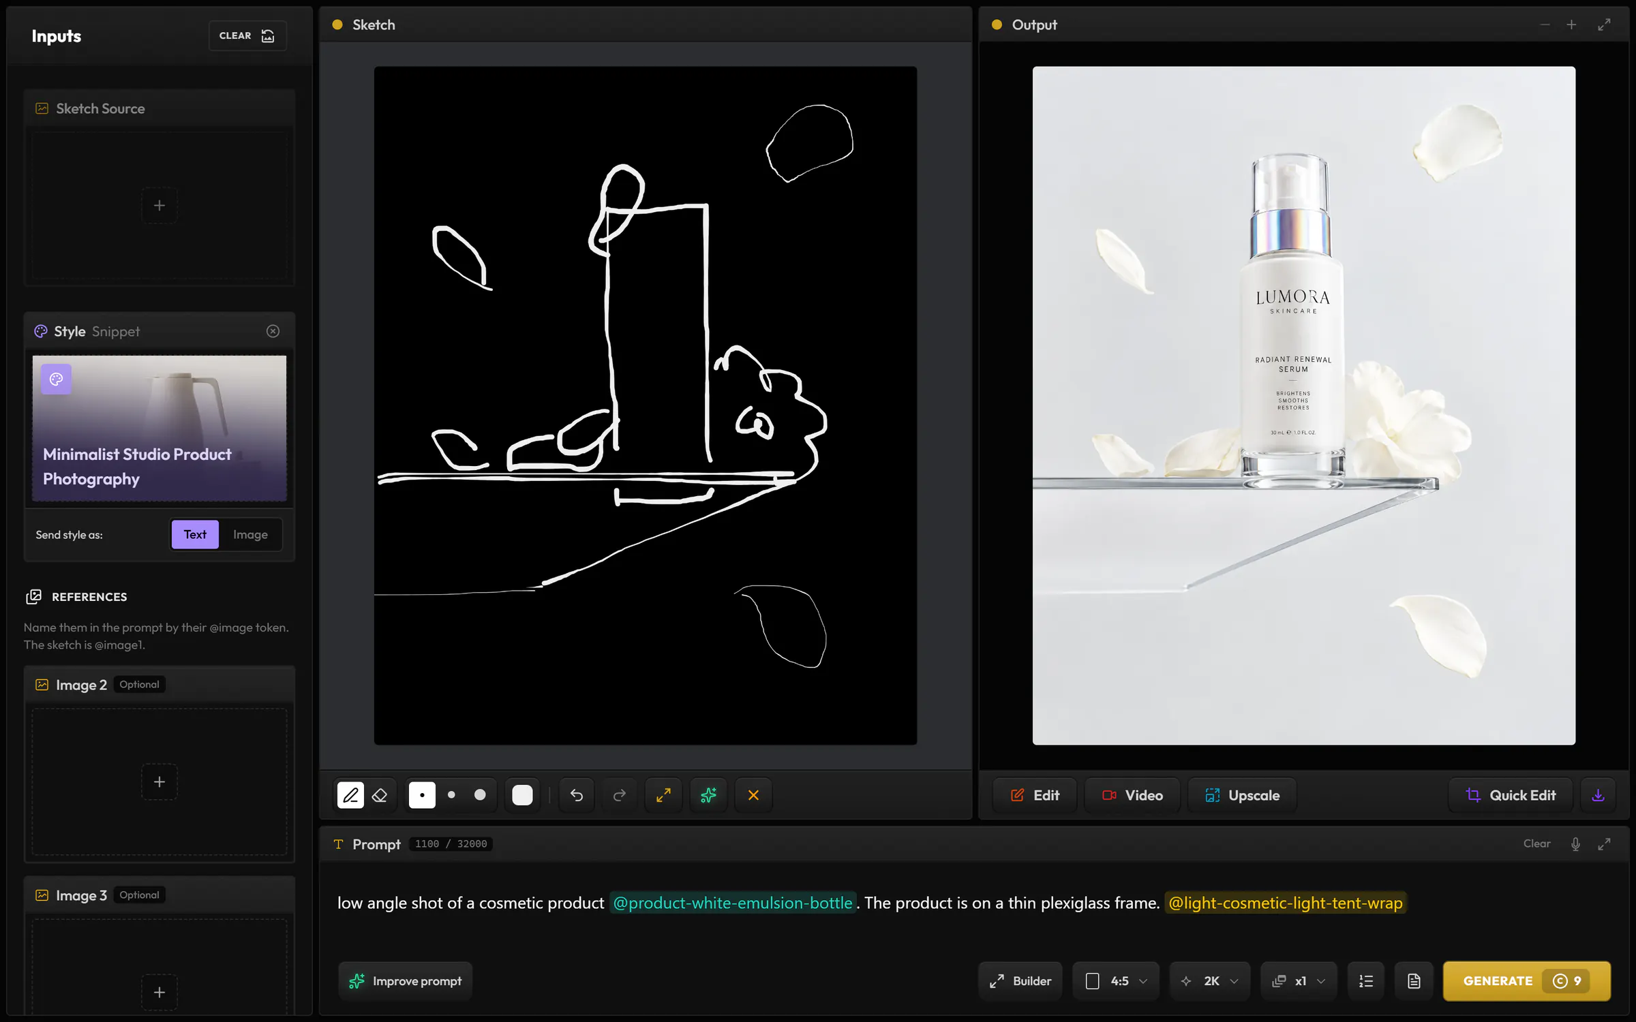Click the GENERATE button
This screenshot has width=1636, height=1022.
coord(1527,981)
